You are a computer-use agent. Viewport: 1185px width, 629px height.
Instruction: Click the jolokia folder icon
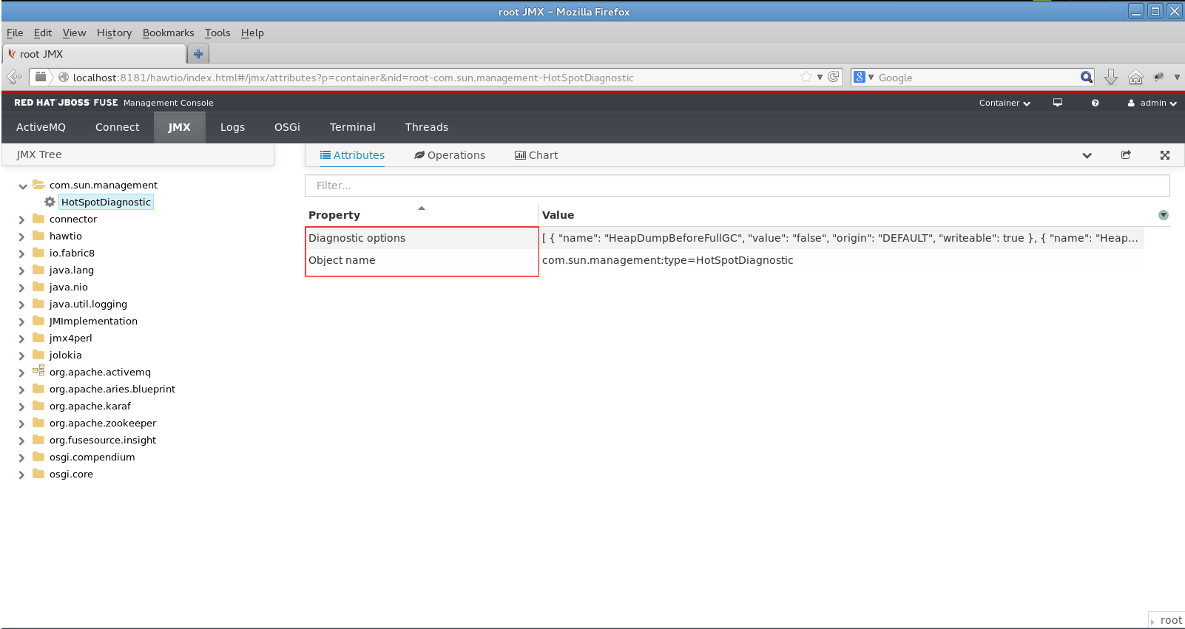coord(38,355)
